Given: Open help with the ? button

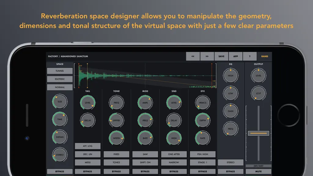Looking at the screenshot, I should coord(250,57).
